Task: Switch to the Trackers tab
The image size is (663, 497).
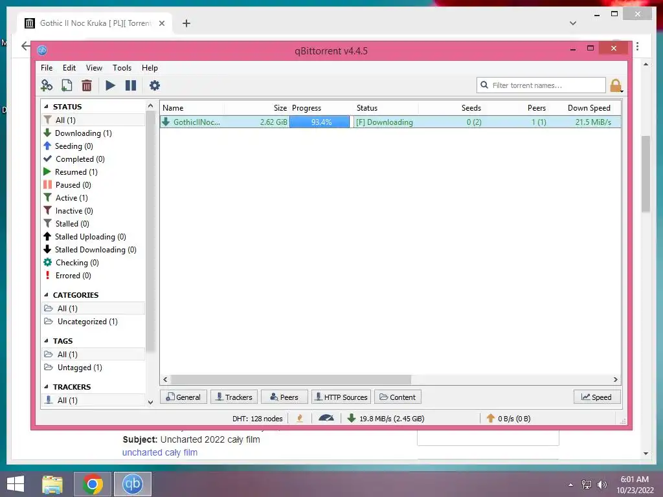Action: pyautogui.click(x=234, y=397)
